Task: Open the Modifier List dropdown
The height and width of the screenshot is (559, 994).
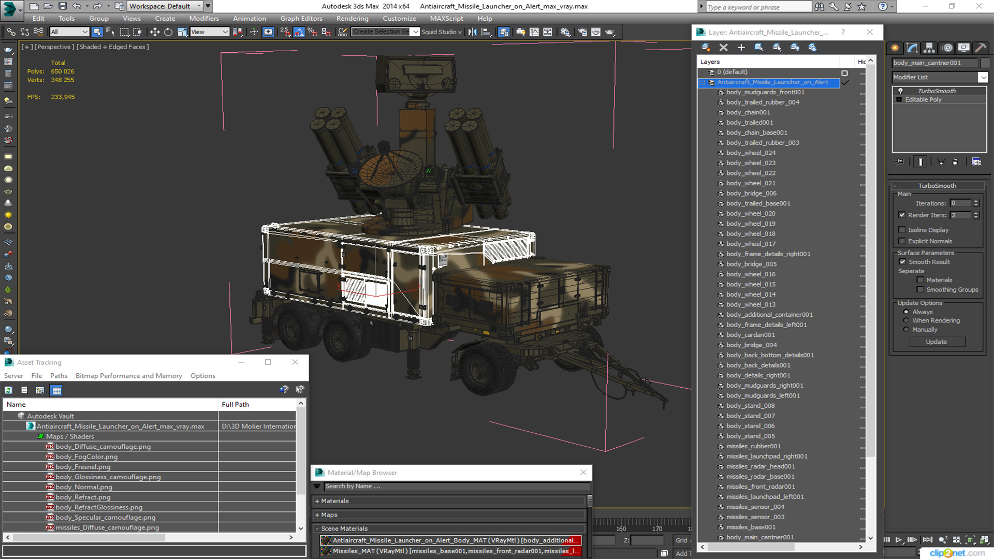Action: [983, 77]
